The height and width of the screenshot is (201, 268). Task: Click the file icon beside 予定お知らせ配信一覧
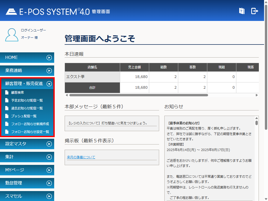pos(7,100)
